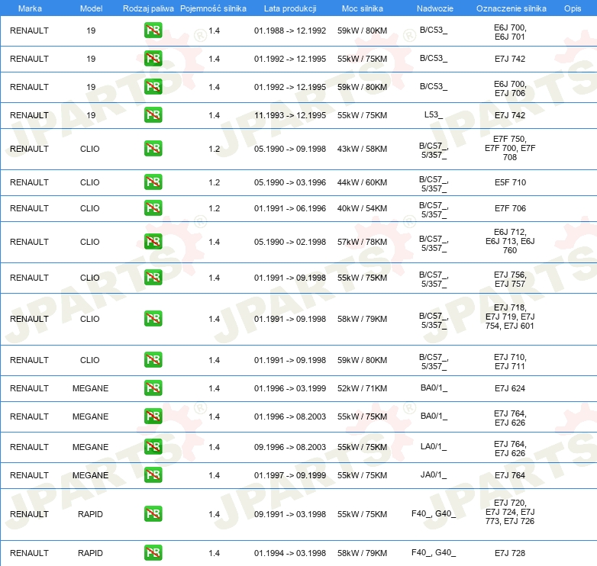Click the Model column header
The height and width of the screenshot is (566, 597).
pos(91,8)
